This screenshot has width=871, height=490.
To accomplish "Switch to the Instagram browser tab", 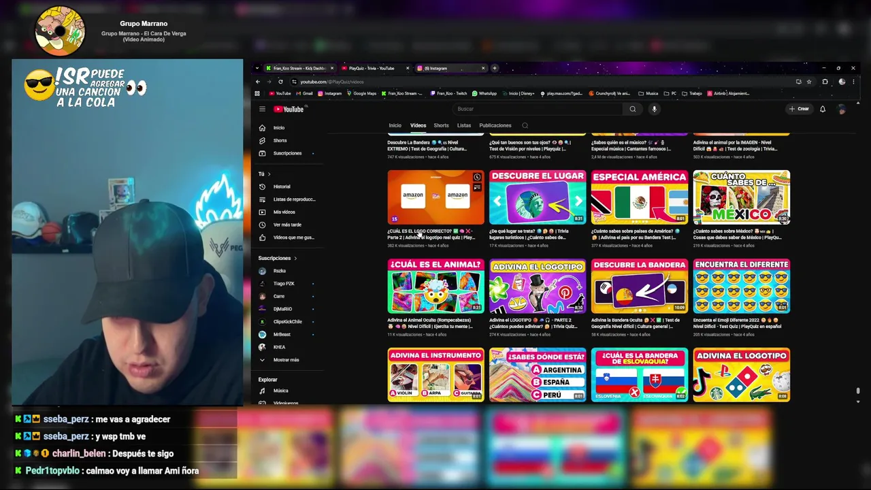I will pos(451,68).
